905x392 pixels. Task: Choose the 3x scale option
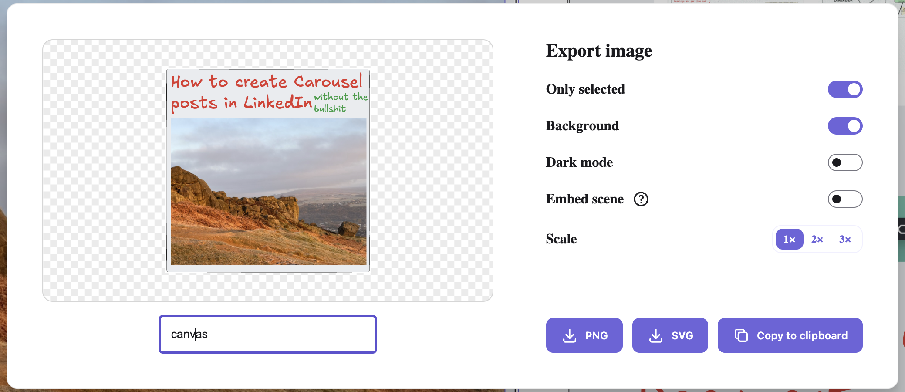point(845,239)
